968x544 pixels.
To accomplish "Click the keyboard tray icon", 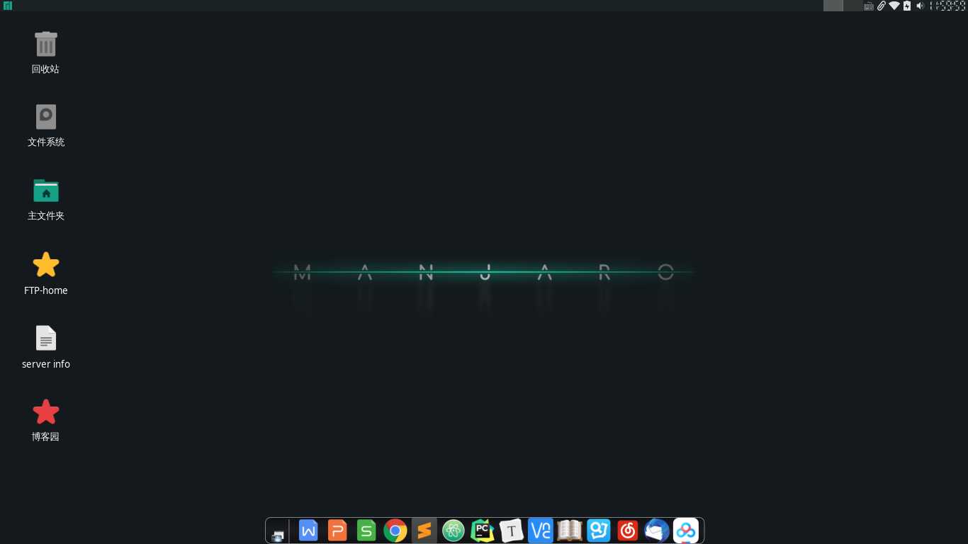I will [869, 6].
